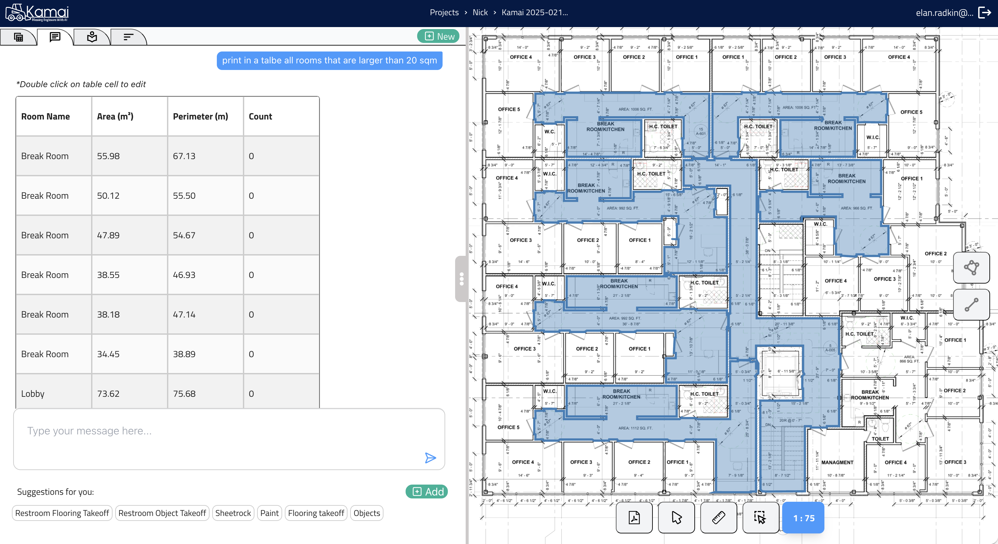Select the polygon area drawing tool

pyautogui.click(x=971, y=267)
